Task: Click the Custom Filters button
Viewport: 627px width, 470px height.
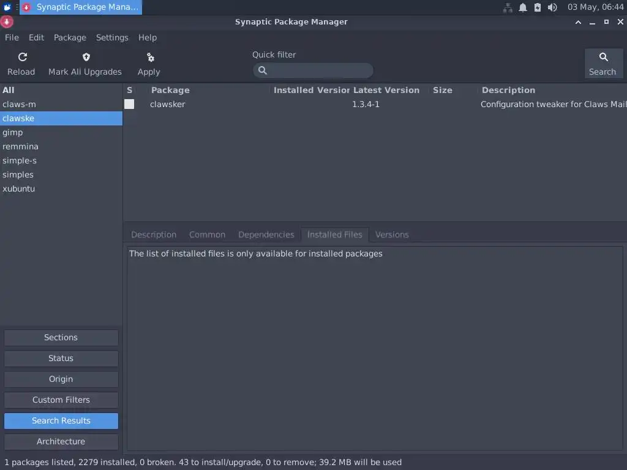Action: (x=61, y=400)
